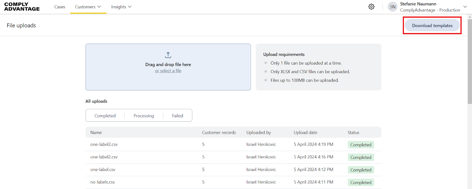
Task: Click Completed status of no-labels.csv
Action: pos(361,183)
